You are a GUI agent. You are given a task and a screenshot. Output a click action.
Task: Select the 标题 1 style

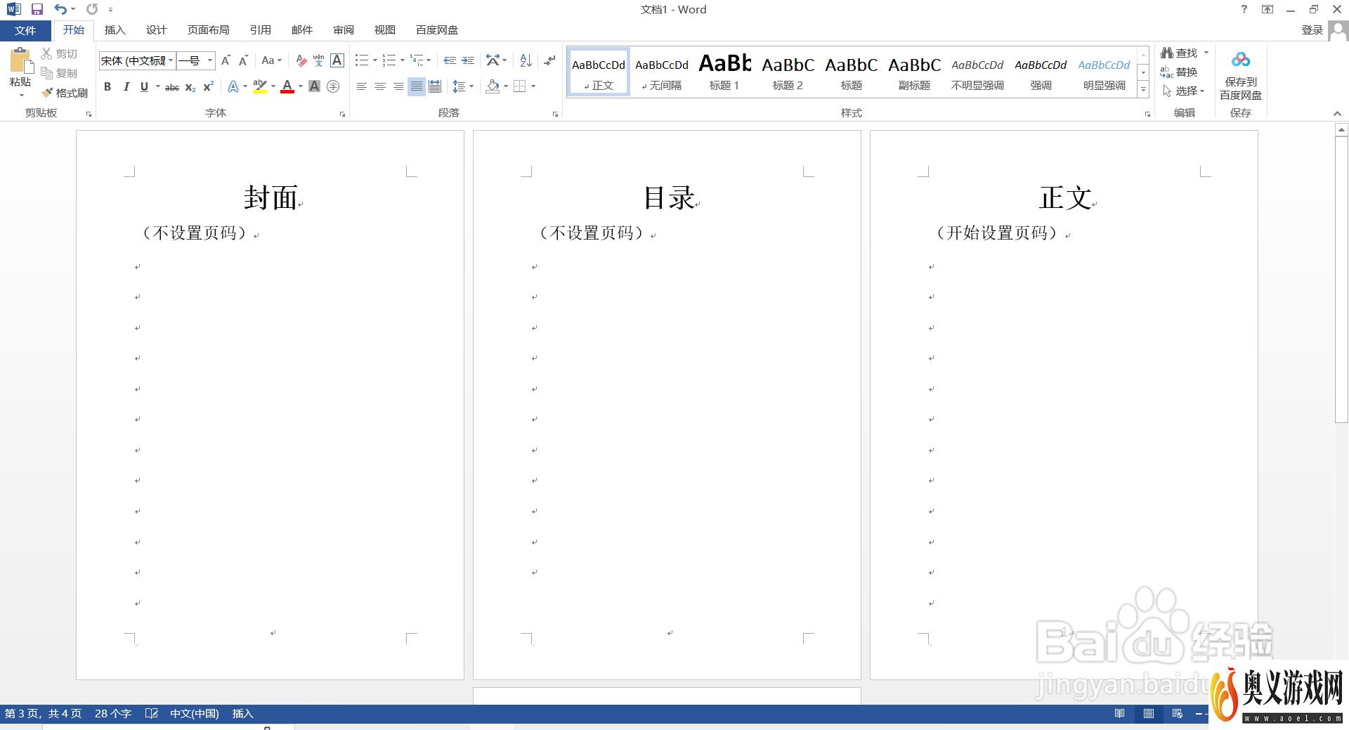coord(724,72)
